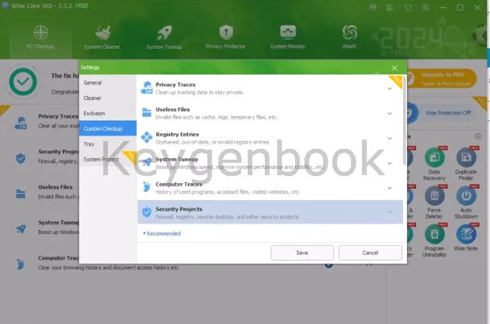
Task: Open the Wise Note utility
Action: 467,235
